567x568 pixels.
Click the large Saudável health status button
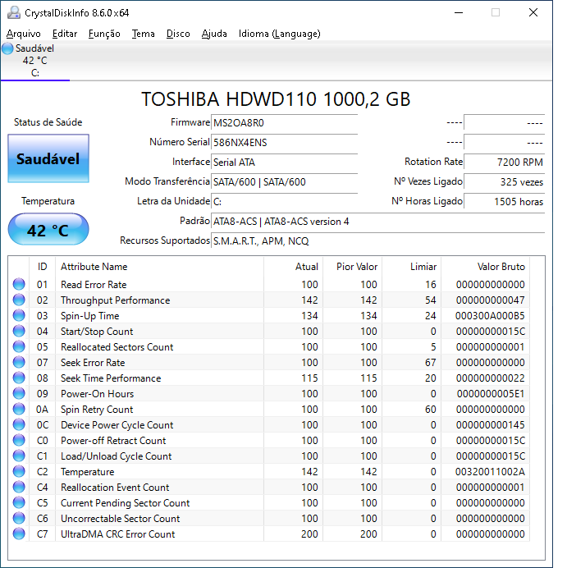(x=48, y=158)
